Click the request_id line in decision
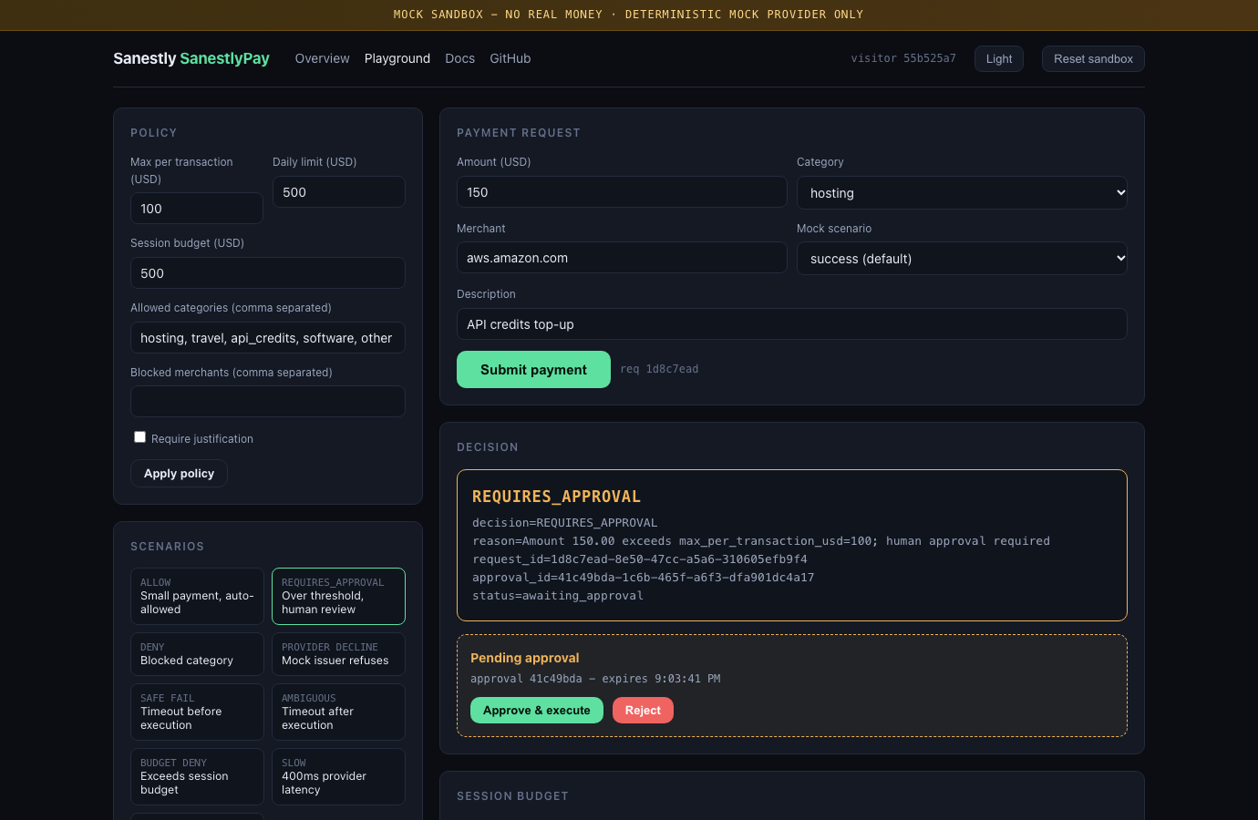Viewport: 1258px width, 820px height. click(x=640, y=559)
